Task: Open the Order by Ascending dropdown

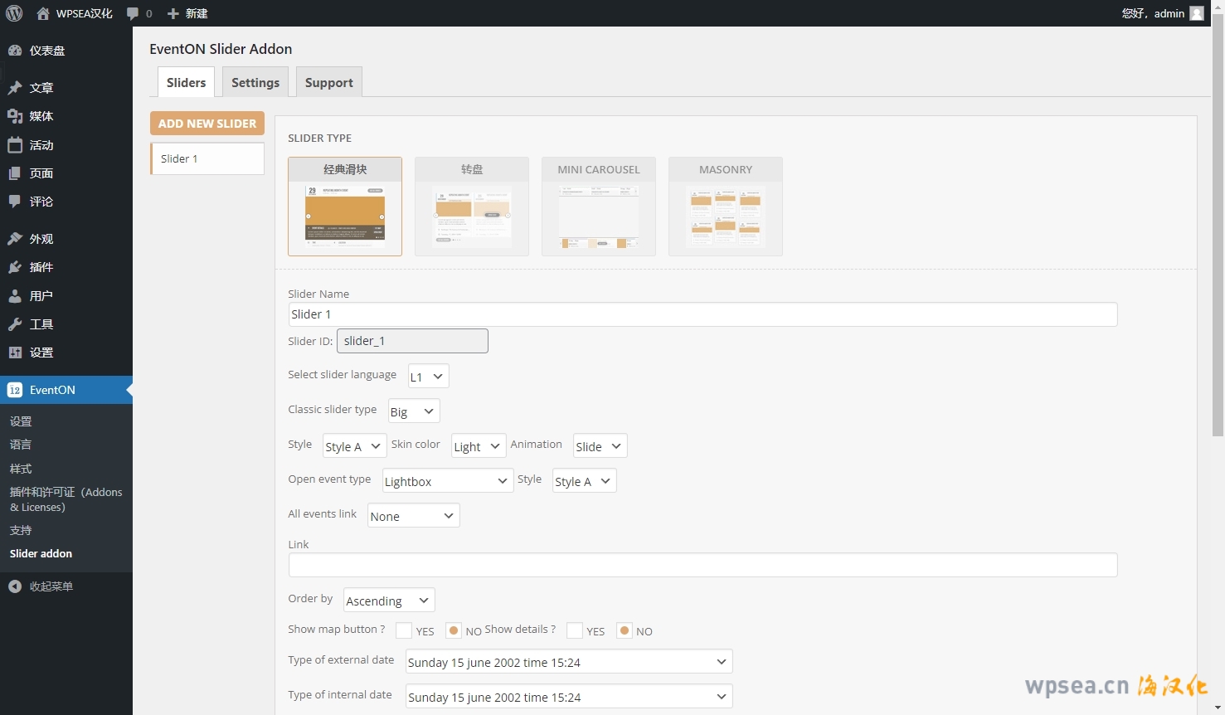Action: [x=388, y=601]
